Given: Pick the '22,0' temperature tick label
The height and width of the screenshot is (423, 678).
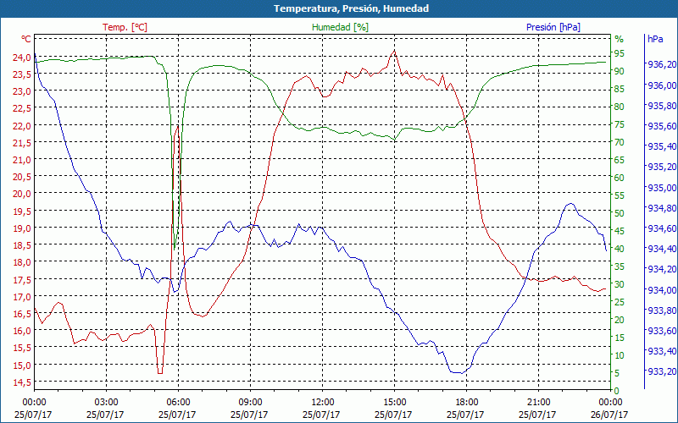Looking at the screenshot, I should [22, 125].
